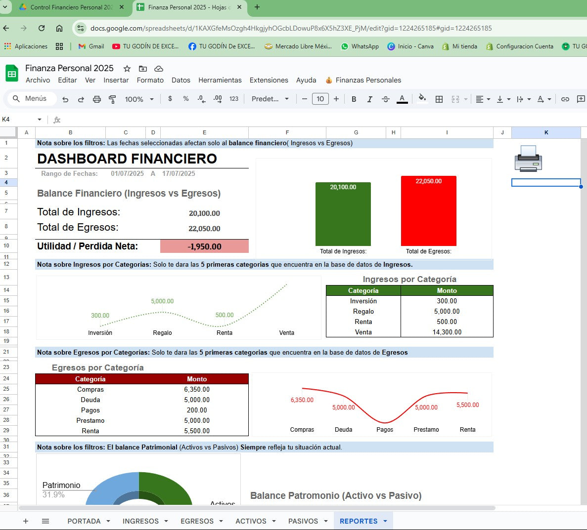587x530 pixels.
Task: Apply percent format to the cell
Action: (185, 99)
